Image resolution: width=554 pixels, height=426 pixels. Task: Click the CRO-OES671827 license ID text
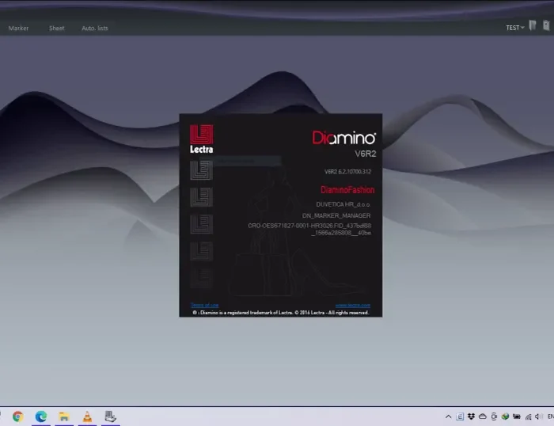309,229
